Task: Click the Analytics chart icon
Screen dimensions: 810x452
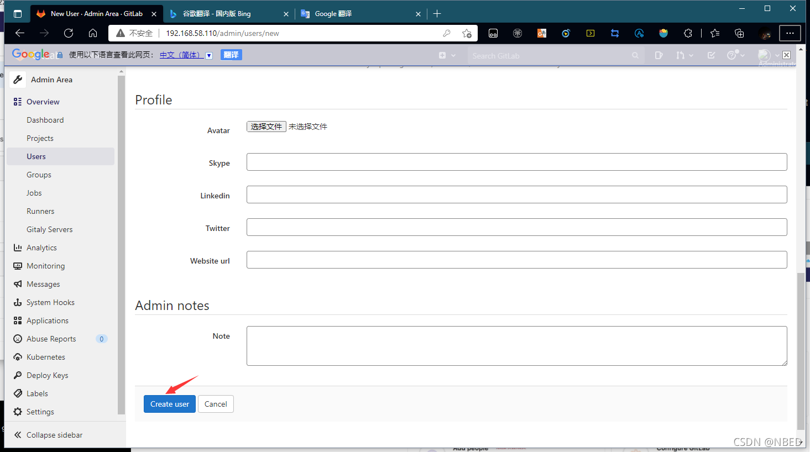Action: tap(18, 248)
